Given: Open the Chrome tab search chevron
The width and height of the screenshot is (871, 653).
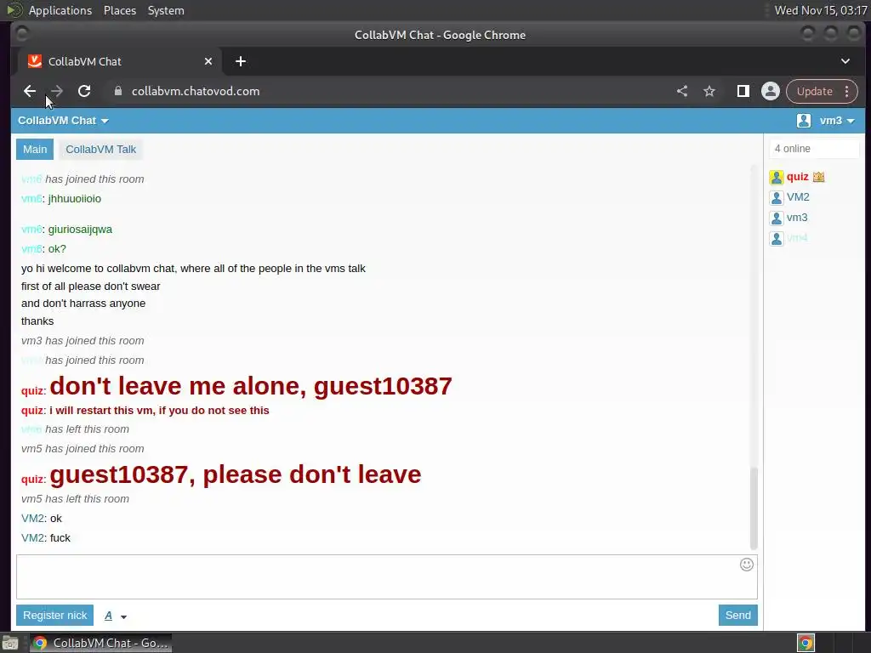Looking at the screenshot, I should pos(845,61).
